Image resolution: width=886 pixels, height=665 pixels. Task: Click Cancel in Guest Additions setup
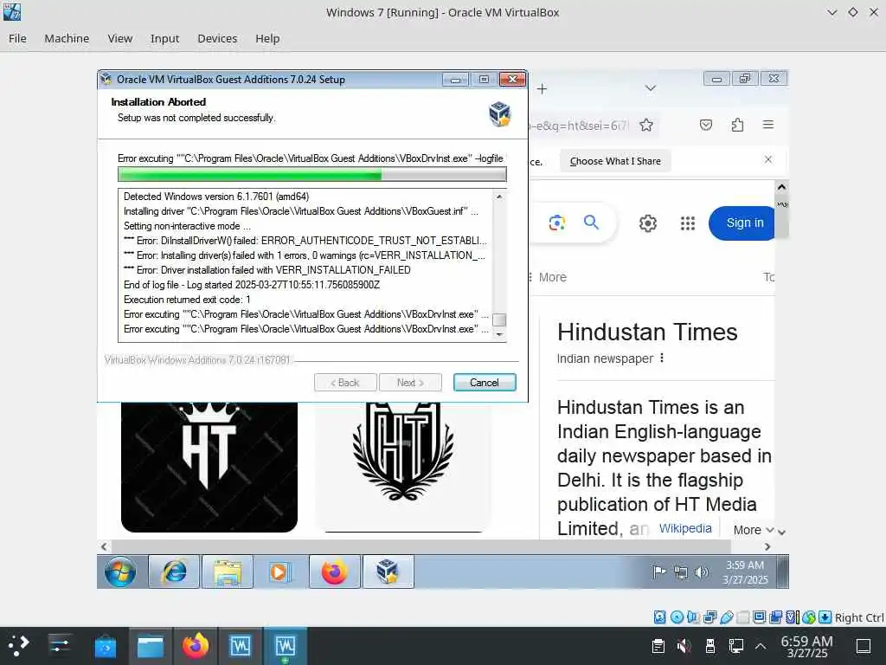(x=485, y=382)
